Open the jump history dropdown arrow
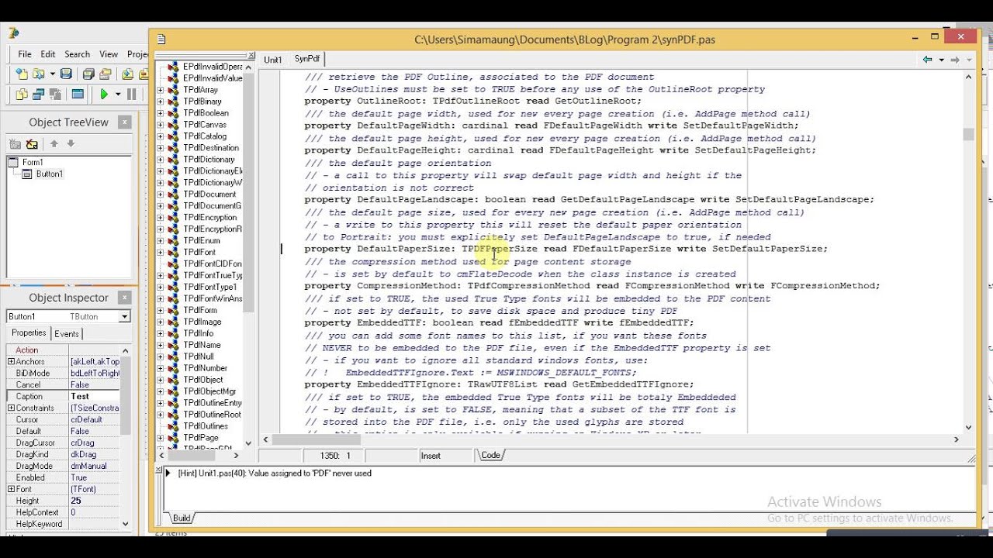 point(941,60)
